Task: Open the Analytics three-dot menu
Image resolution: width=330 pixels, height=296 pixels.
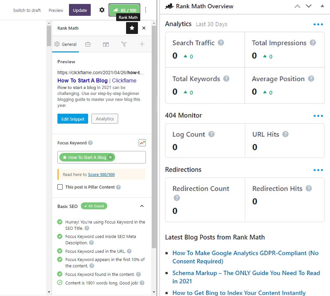Action: coord(318,24)
